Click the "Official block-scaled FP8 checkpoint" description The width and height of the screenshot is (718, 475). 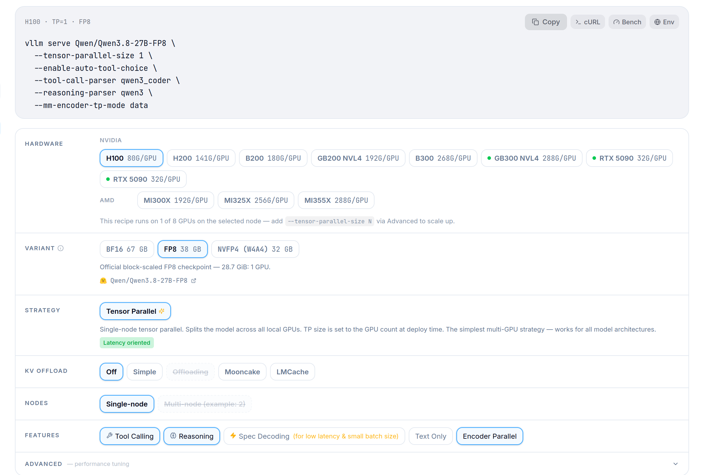pos(185,267)
